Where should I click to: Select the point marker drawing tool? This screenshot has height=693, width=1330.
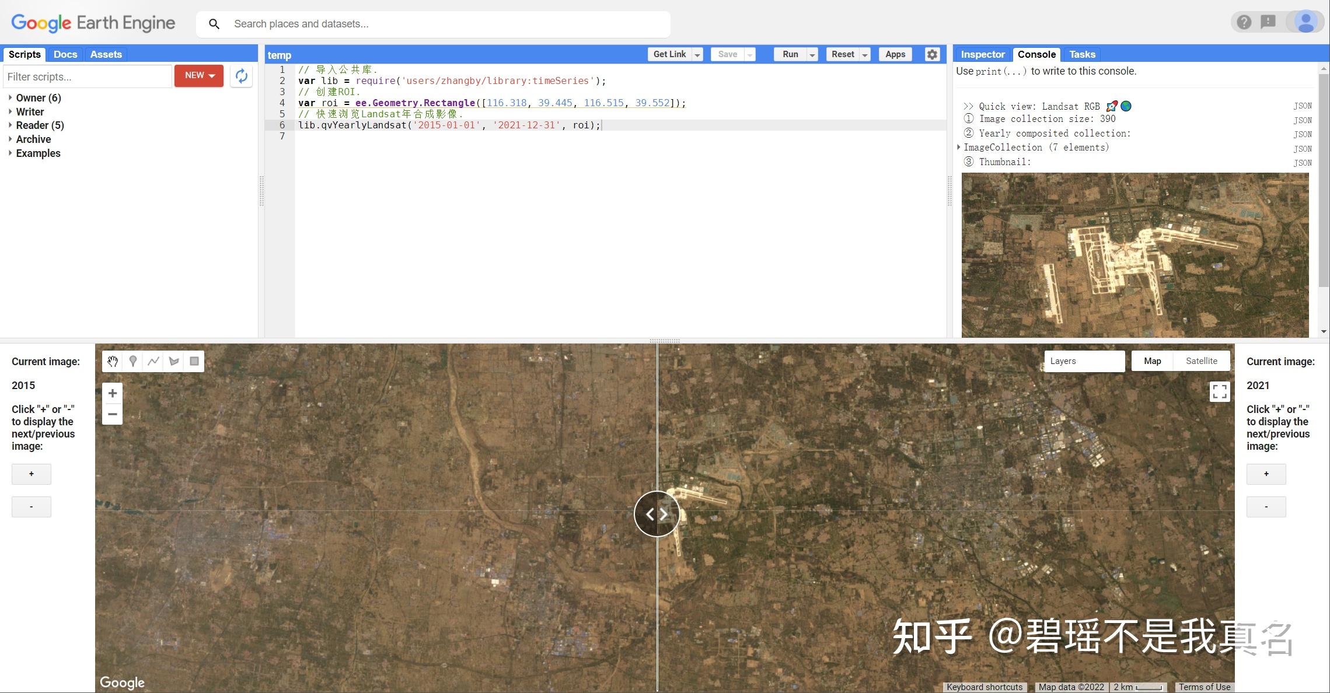pos(132,360)
